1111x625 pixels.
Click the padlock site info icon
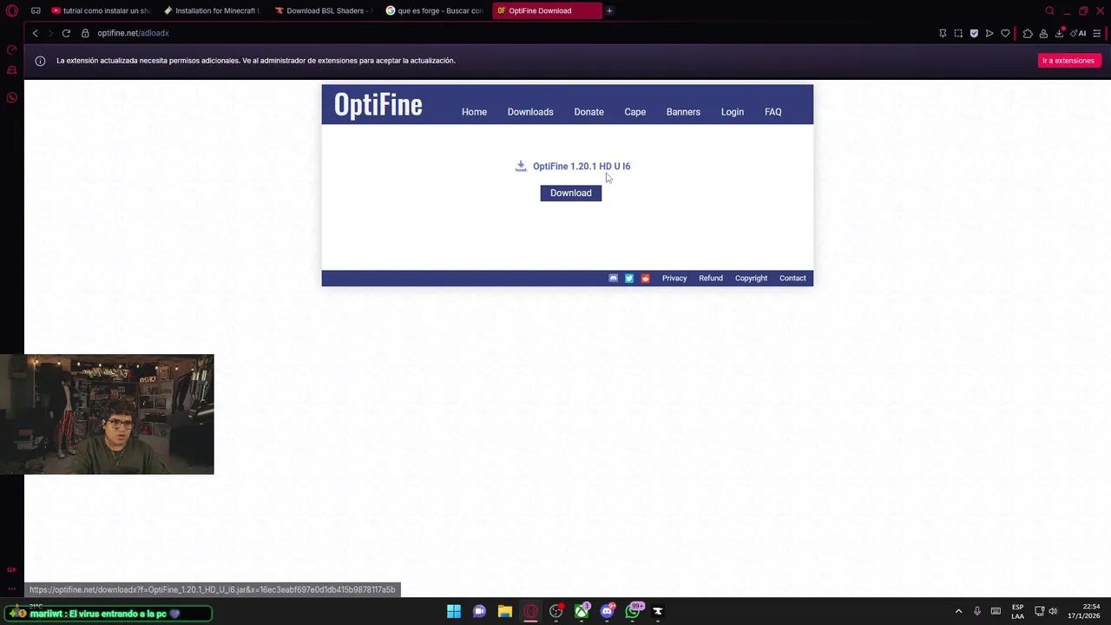[85, 33]
